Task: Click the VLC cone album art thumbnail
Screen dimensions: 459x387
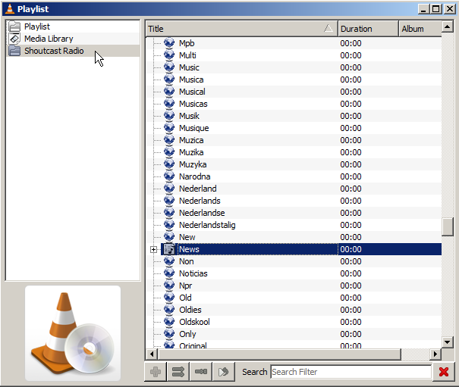Action: tap(73, 332)
